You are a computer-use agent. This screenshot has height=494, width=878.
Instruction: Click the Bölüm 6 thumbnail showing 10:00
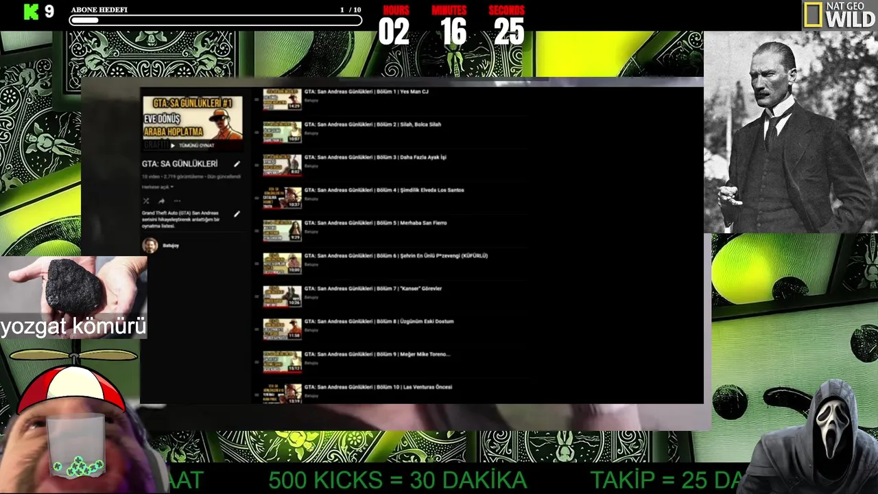click(283, 263)
